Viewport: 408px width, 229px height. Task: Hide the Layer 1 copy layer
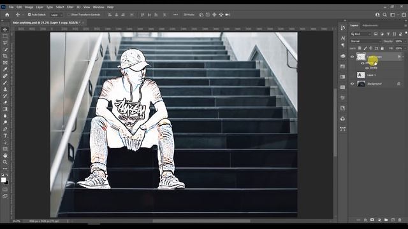[352, 57]
